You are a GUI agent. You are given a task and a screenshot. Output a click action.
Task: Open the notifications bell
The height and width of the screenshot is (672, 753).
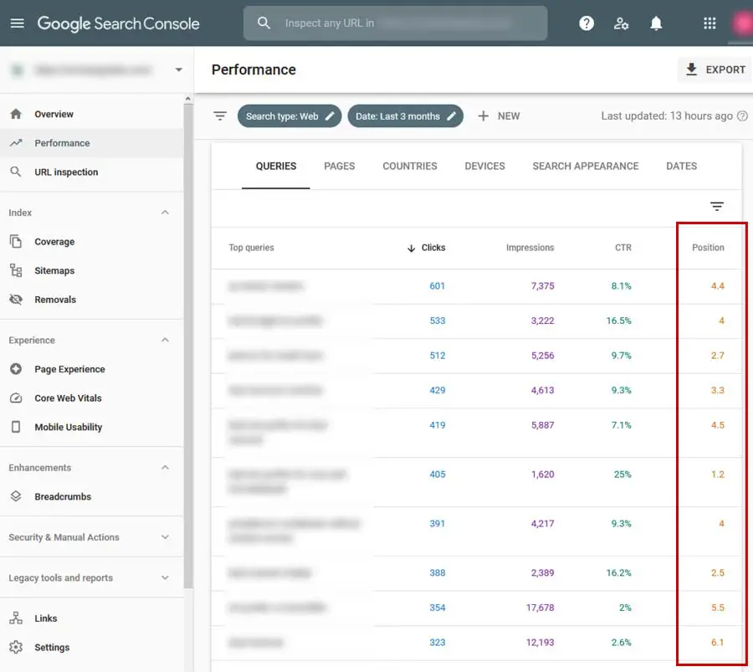click(x=656, y=23)
